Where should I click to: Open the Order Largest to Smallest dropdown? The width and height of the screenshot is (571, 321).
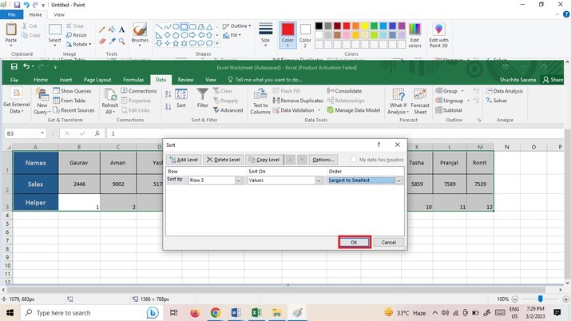pyautogui.click(x=399, y=180)
